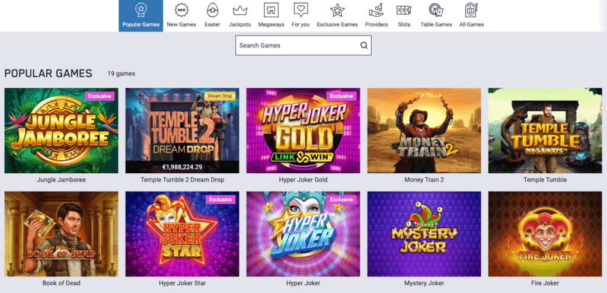Select the For you tab label

(x=301, y=24)
